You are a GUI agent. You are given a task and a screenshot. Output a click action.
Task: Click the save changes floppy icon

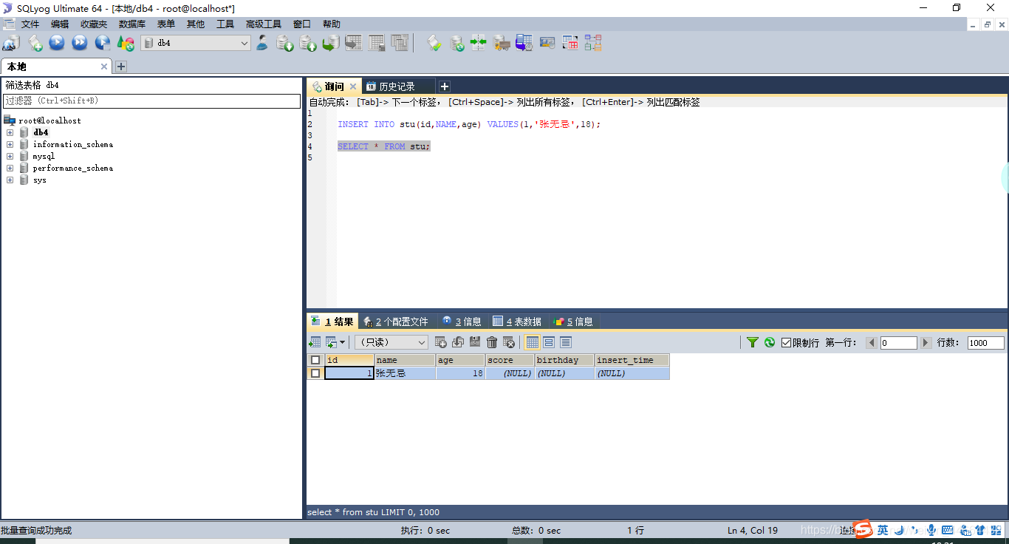tap(475, 342)
